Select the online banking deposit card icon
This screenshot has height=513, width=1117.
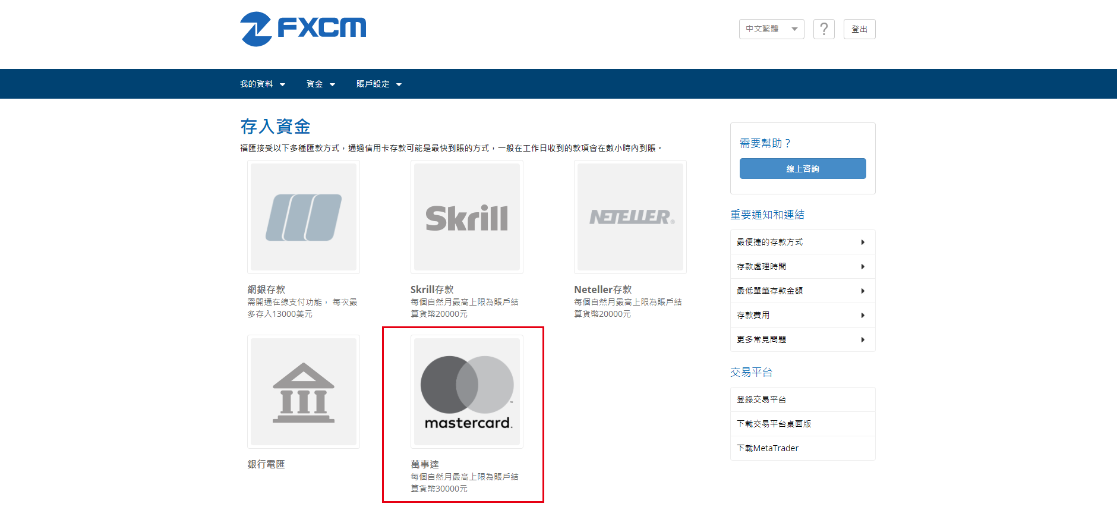coord(304,217)
